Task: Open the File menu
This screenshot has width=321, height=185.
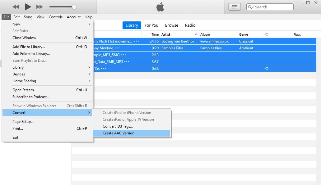Action: point(7,17)
